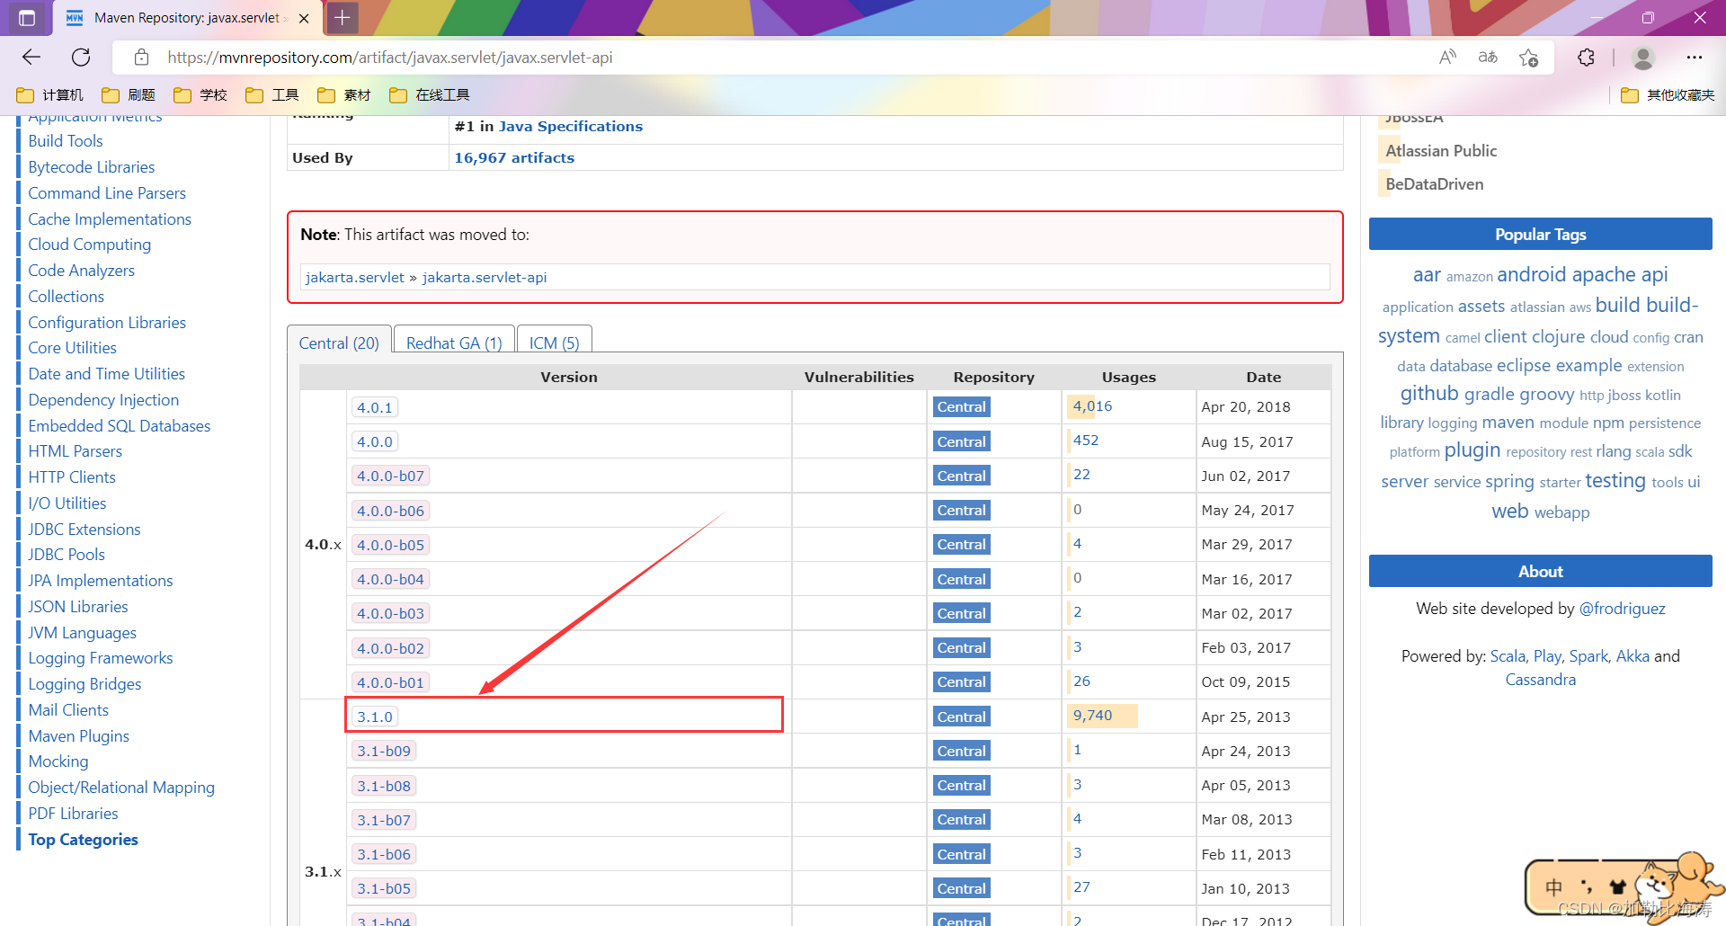This screenshot has width=1726, height=926.
Task: Click the github popular tag
Action: [x=1429, y=394]
